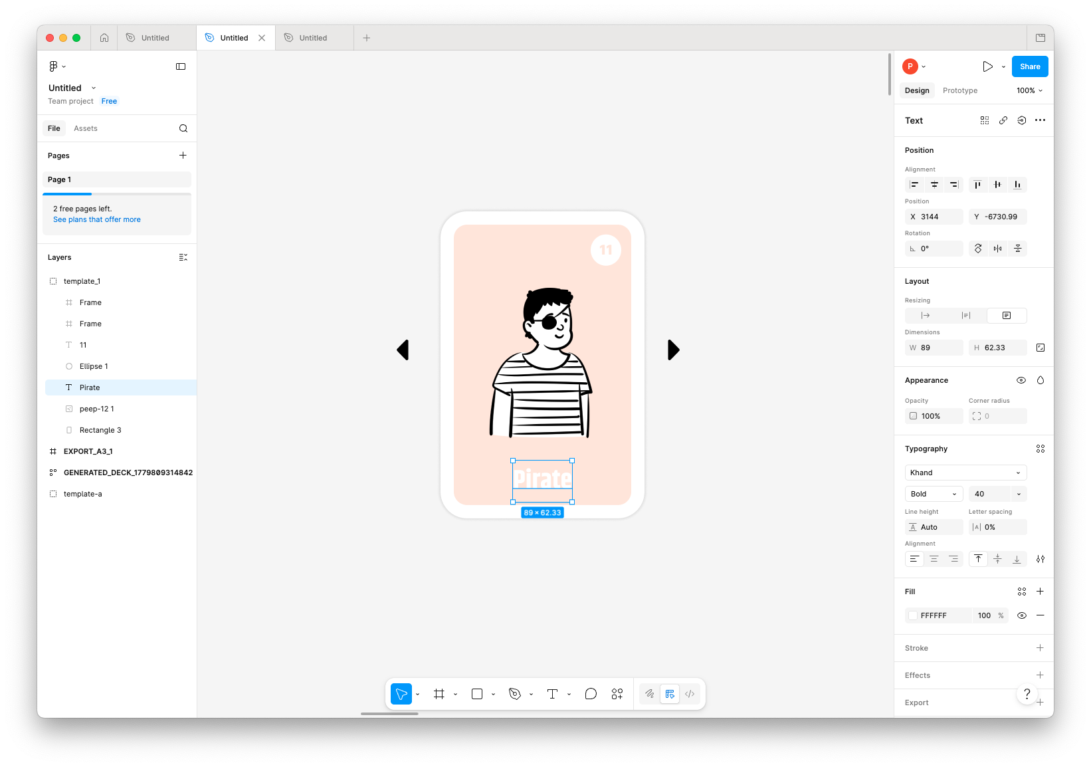The height and width of the screenshot is (767, 1091).
Task: Click the search icon in File panel
Action: click(183, 128)
